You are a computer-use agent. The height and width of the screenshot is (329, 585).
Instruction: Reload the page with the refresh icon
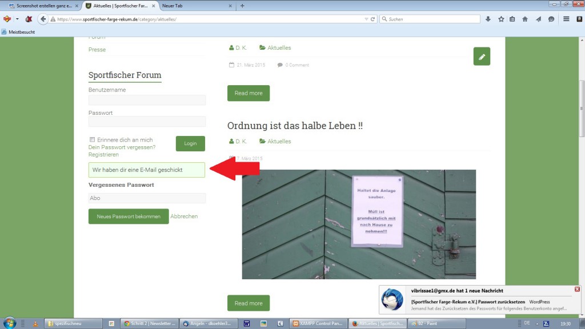point(372,19)
